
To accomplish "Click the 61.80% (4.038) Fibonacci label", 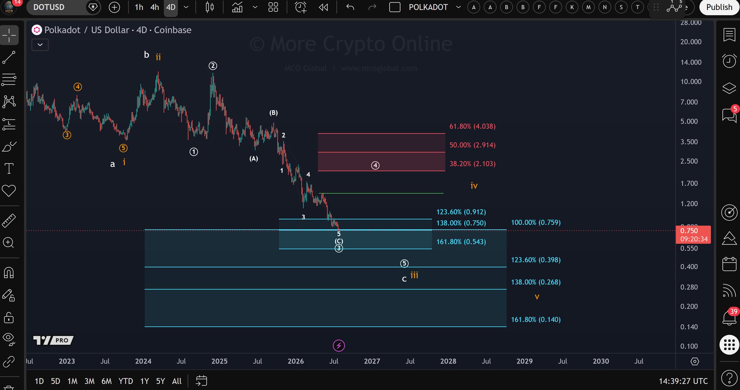I will pyautogui.click(x=472, y=126).
